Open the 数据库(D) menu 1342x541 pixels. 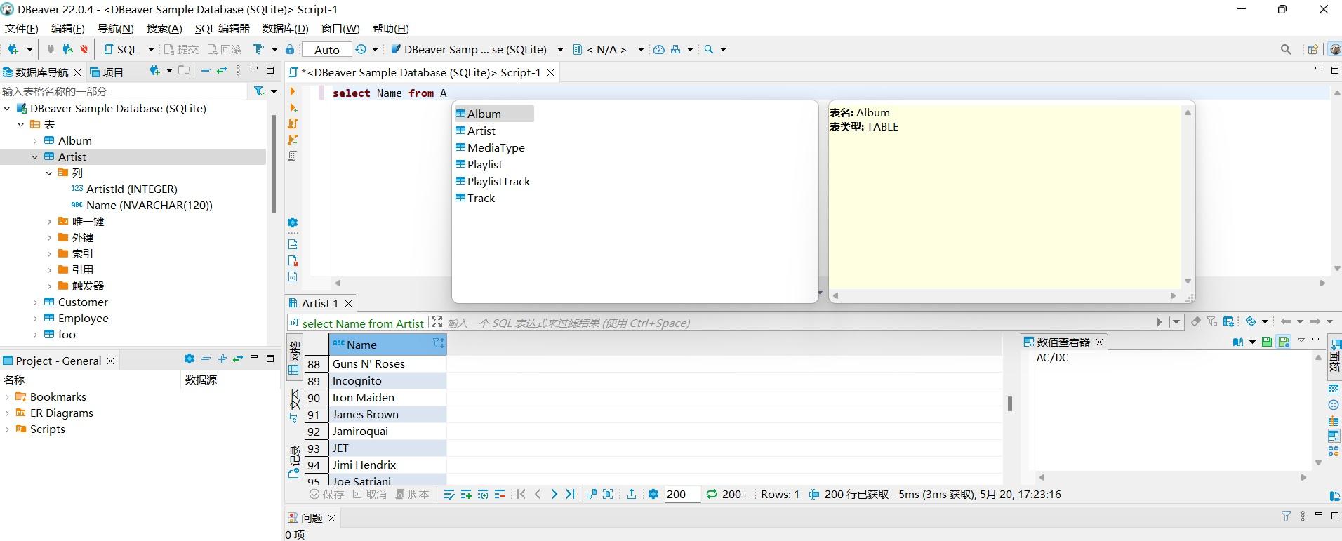click(x=285, y=28)
